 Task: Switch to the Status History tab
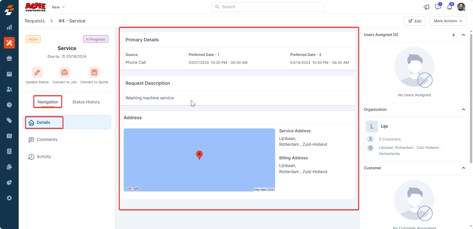(x=86, y=102)
